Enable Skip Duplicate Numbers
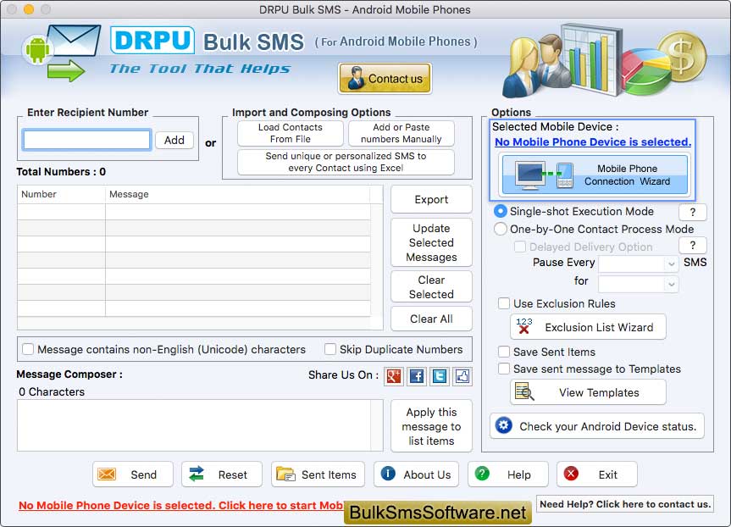The width and height of the screenshot is (731, 527). click(330, 349)
